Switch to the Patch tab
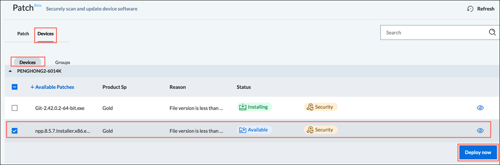 (23, 34)
